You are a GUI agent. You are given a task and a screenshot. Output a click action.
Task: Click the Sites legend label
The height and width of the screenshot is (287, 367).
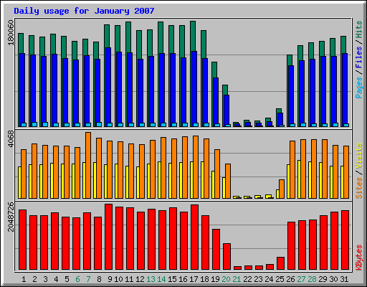(359, 188)
